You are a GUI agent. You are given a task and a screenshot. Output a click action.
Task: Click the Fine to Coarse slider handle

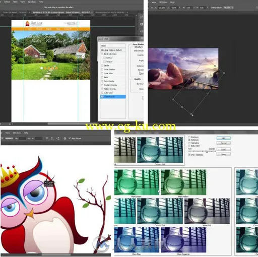point(207,152)
